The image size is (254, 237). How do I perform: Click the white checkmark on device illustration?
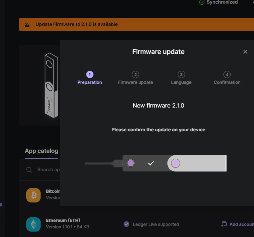coord(151,163)
